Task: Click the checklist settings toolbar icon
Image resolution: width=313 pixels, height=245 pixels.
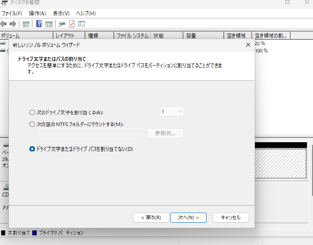Action: 81,24
